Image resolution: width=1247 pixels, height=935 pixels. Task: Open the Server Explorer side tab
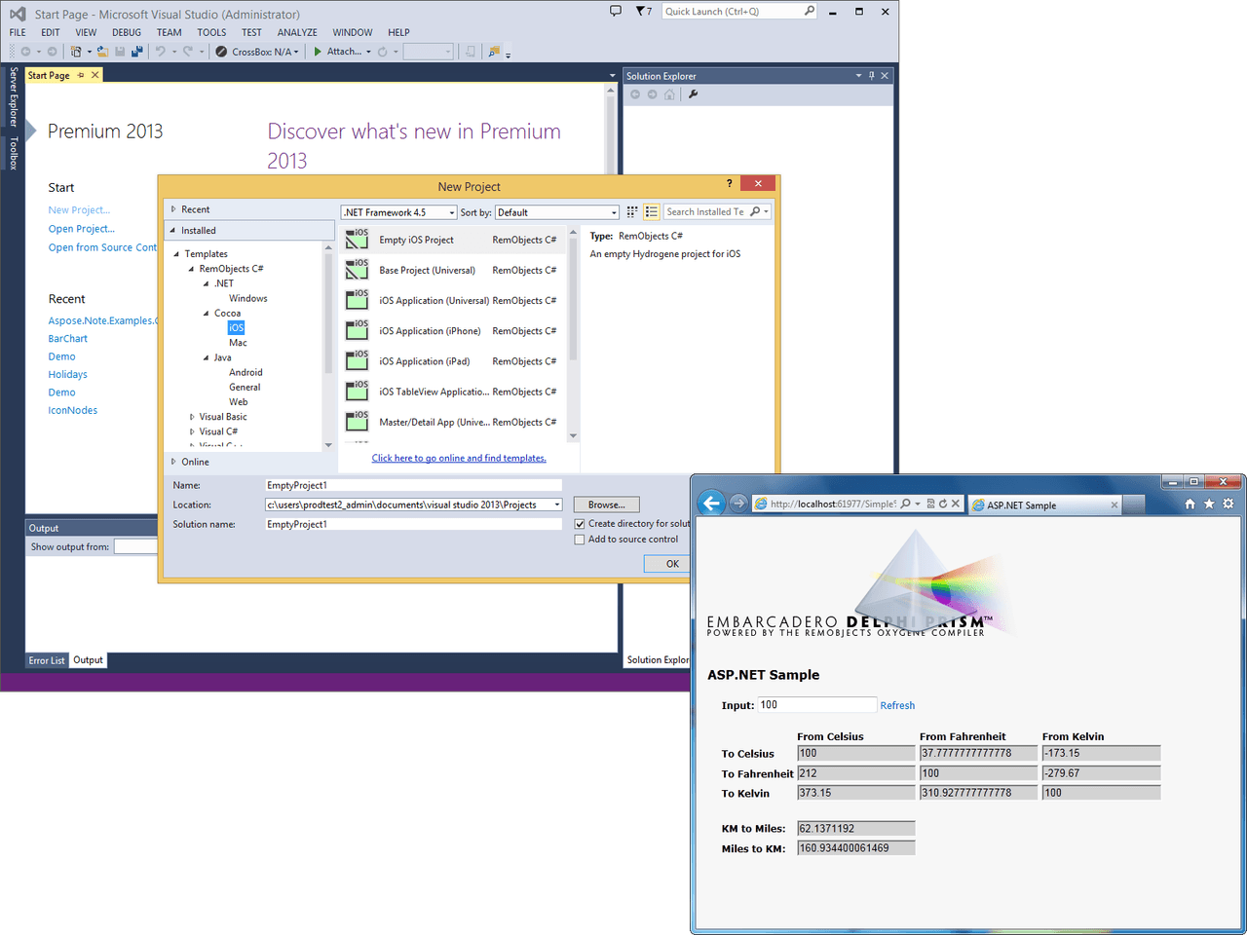point(14,96)
